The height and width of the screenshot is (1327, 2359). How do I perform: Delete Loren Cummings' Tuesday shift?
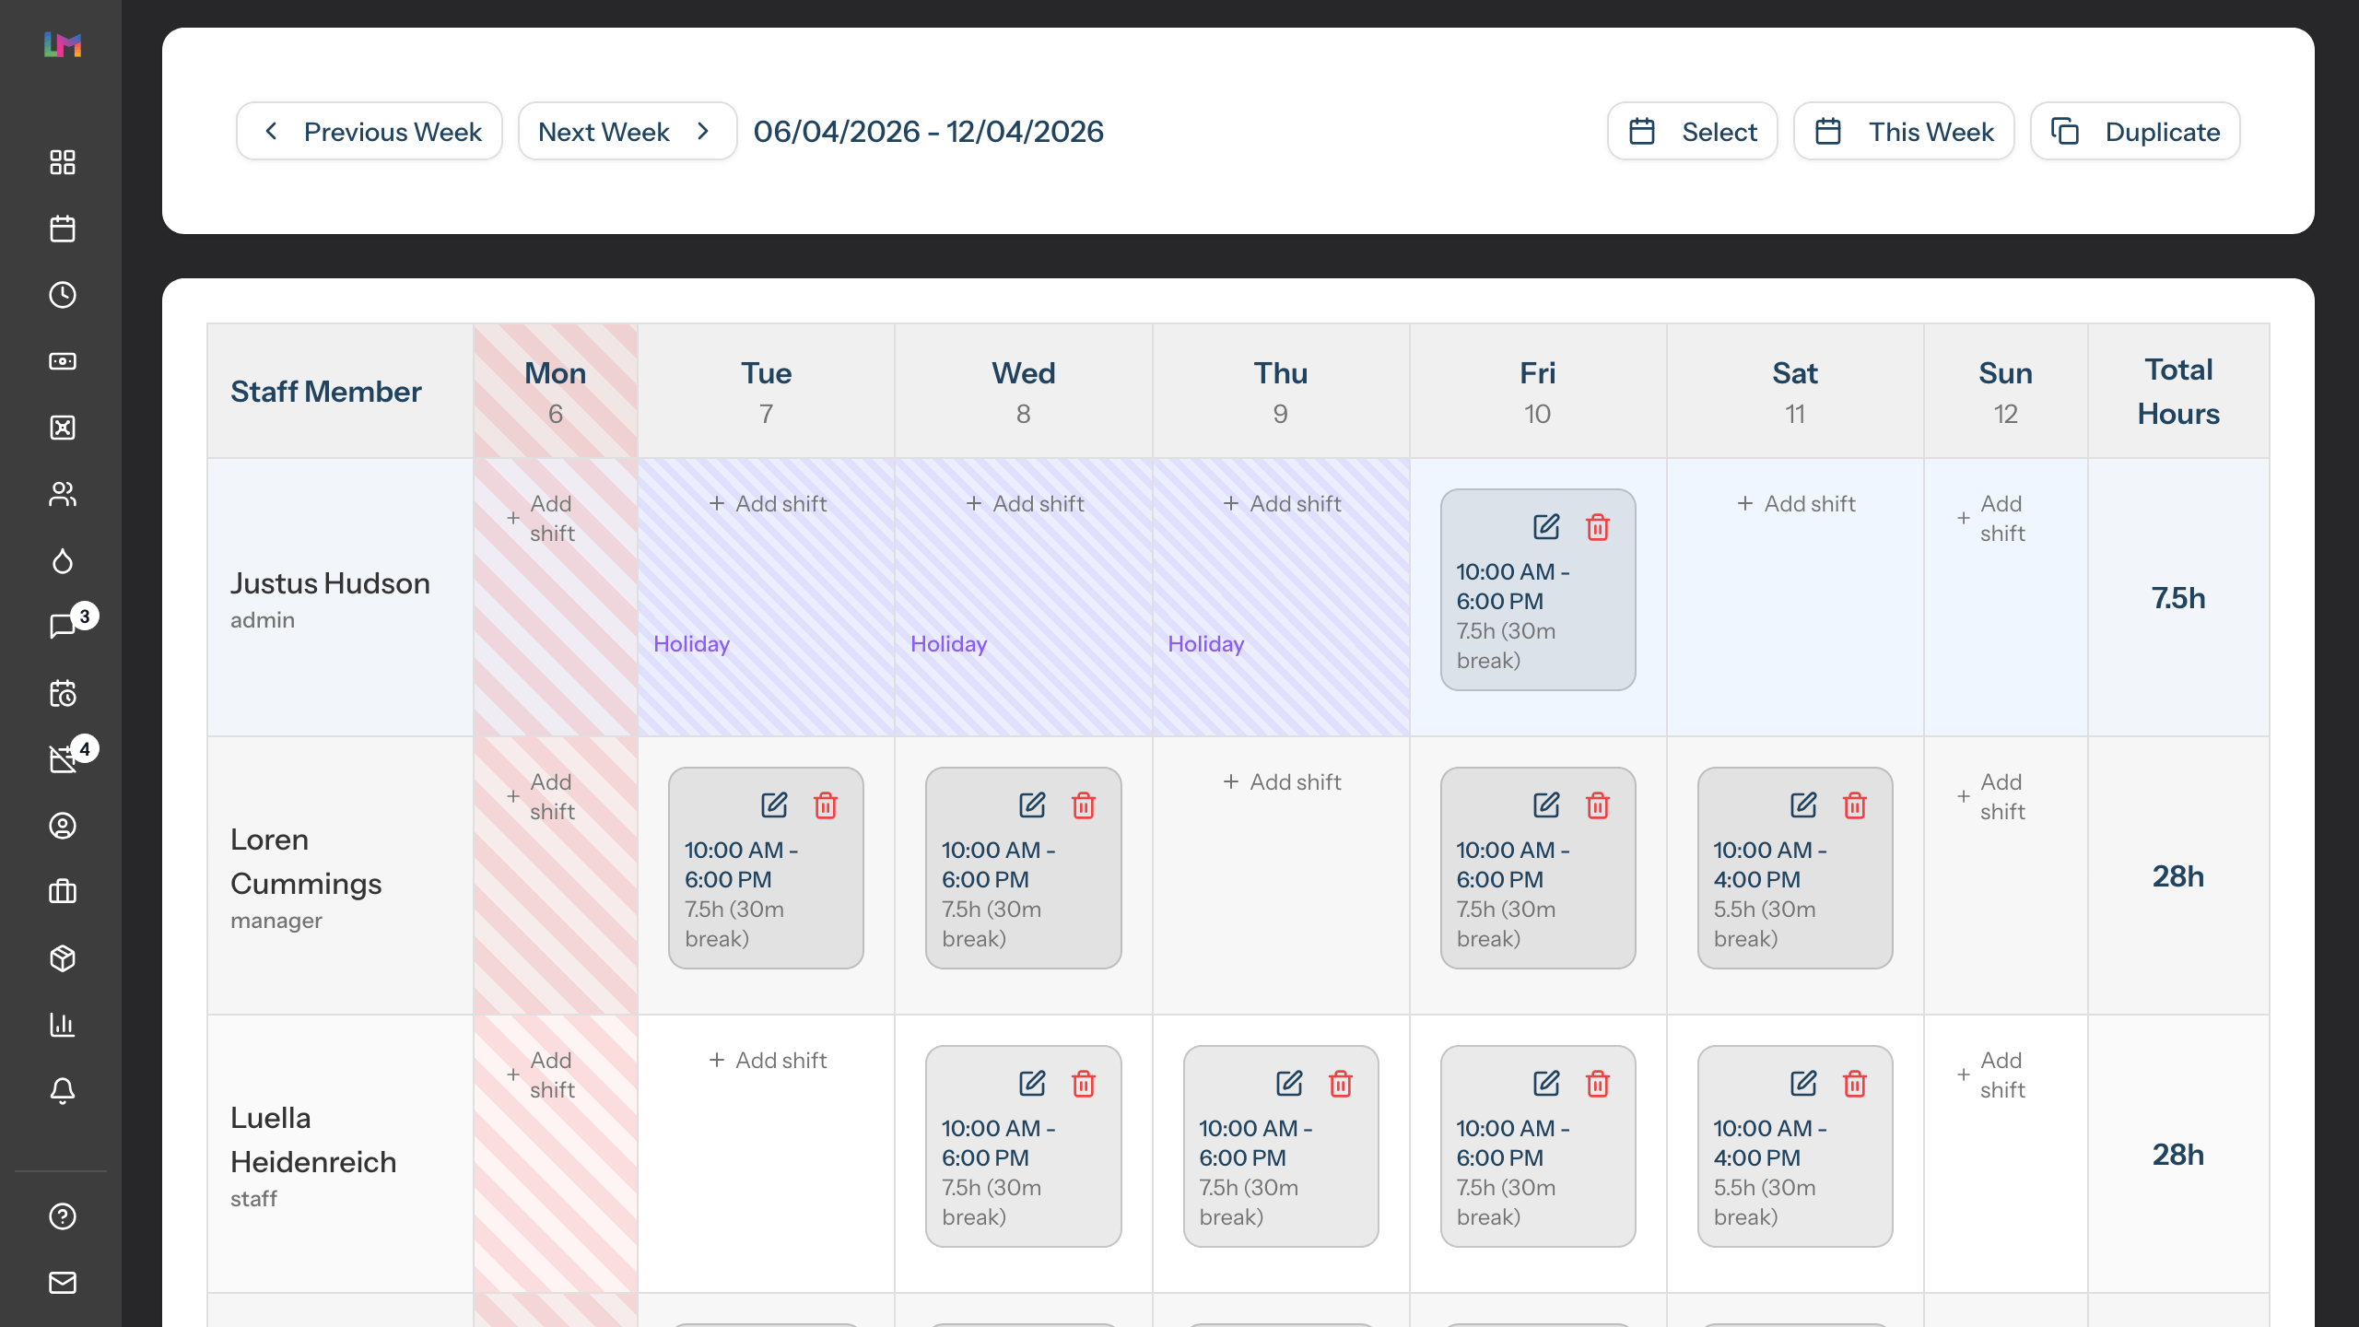point(825,804)
